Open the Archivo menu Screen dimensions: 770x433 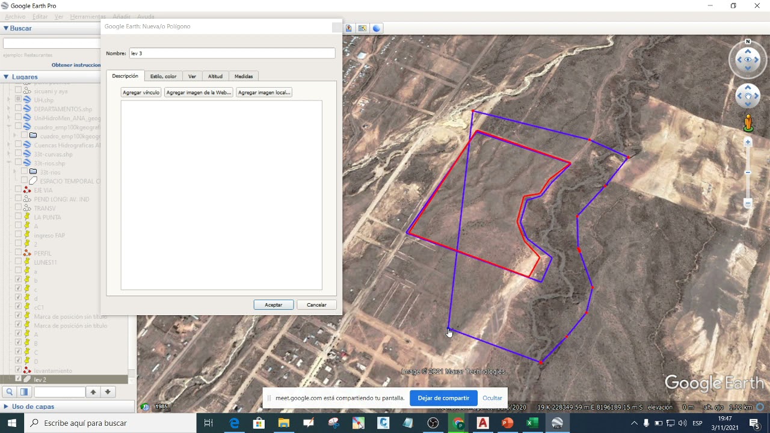(15, 17)
